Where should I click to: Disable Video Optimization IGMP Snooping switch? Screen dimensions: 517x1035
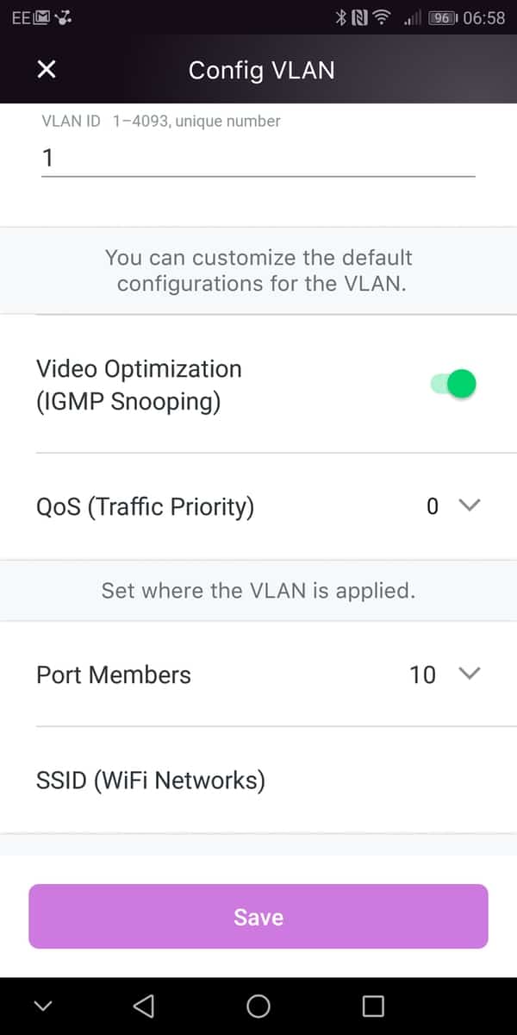454,385
